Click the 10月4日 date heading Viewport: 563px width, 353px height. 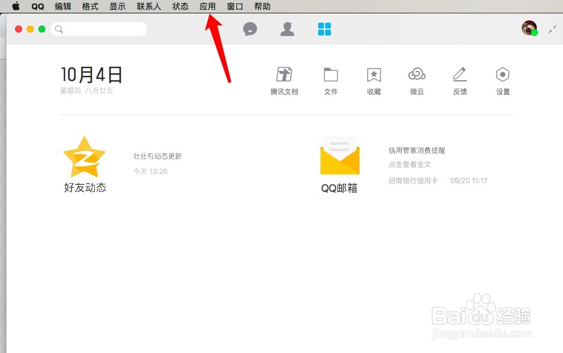[x=91, y=74]
